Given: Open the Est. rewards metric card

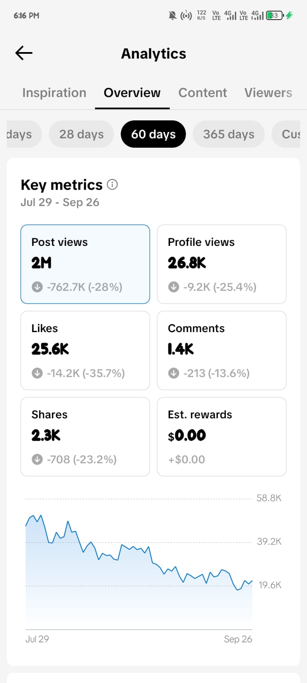Looking at the screenshot, I should [x=222, y=437].
